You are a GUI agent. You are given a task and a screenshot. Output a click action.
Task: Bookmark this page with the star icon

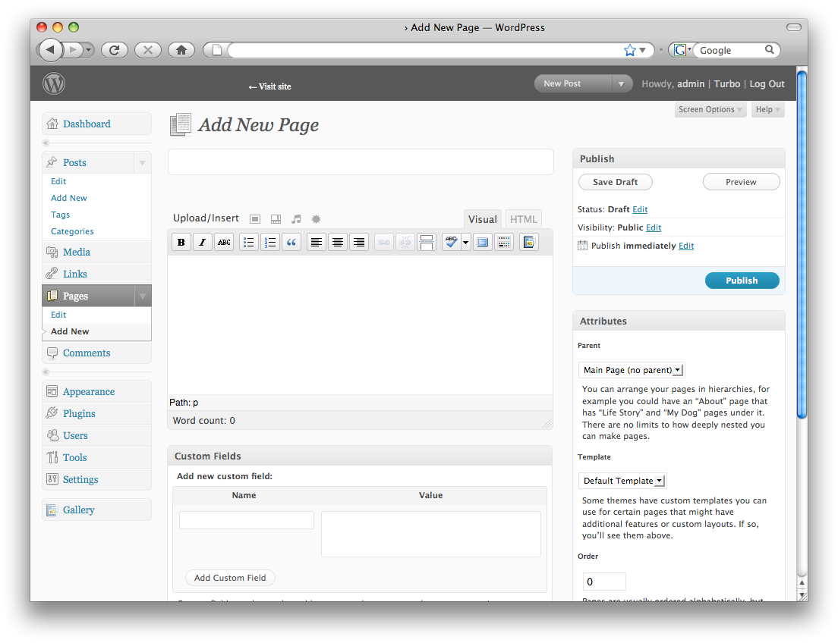(629, 50)
